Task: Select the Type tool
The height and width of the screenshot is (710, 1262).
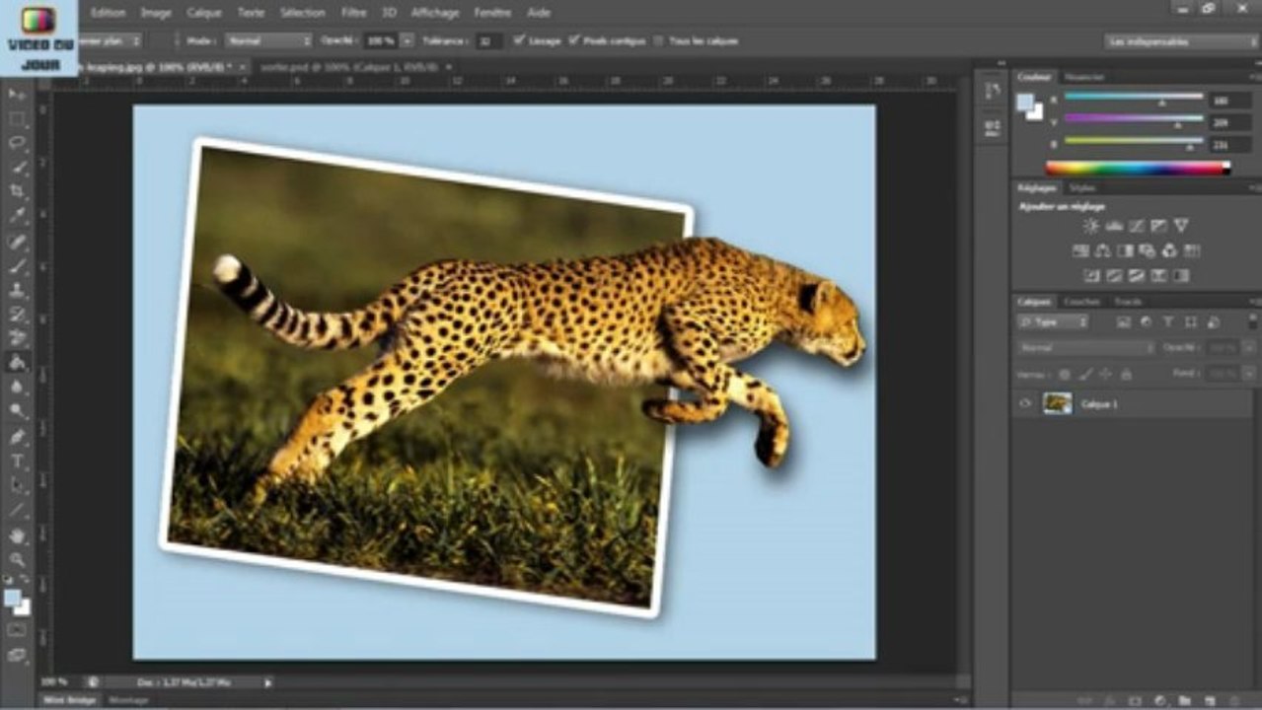Action: 17,461
